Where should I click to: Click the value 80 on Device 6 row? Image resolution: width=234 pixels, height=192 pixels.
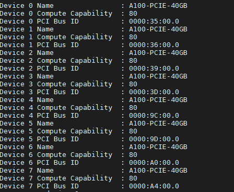click(133, 155)
